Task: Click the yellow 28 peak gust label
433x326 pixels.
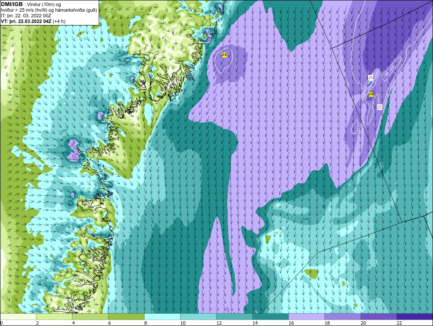Action: 371,94
